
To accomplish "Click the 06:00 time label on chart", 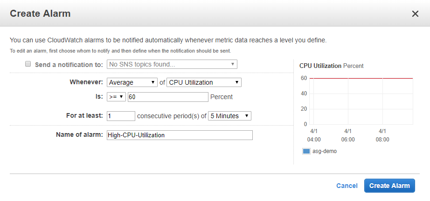I will pyautogui.click(x=348, y=139).
